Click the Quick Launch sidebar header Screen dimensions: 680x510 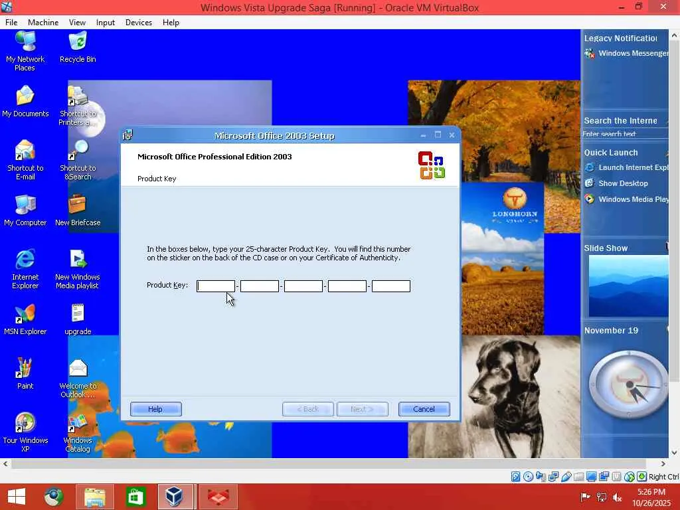[611, 153]
